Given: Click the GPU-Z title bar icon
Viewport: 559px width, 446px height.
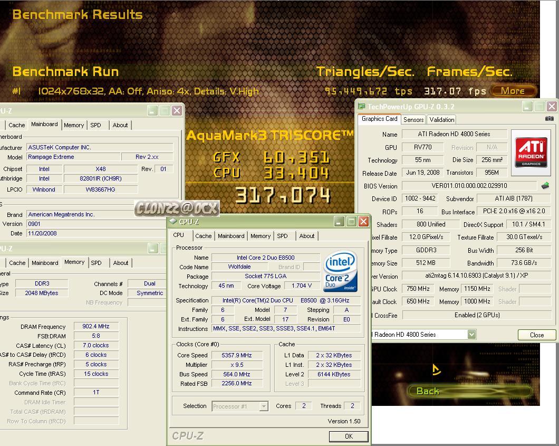Looking at the screenshot, I should tap(361, 106).
